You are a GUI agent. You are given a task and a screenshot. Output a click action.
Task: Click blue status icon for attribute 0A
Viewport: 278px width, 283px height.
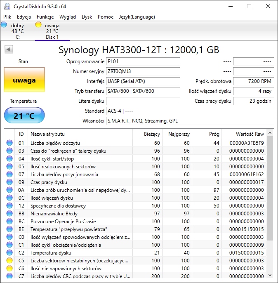pyautogui.click(x=9, y=190)
